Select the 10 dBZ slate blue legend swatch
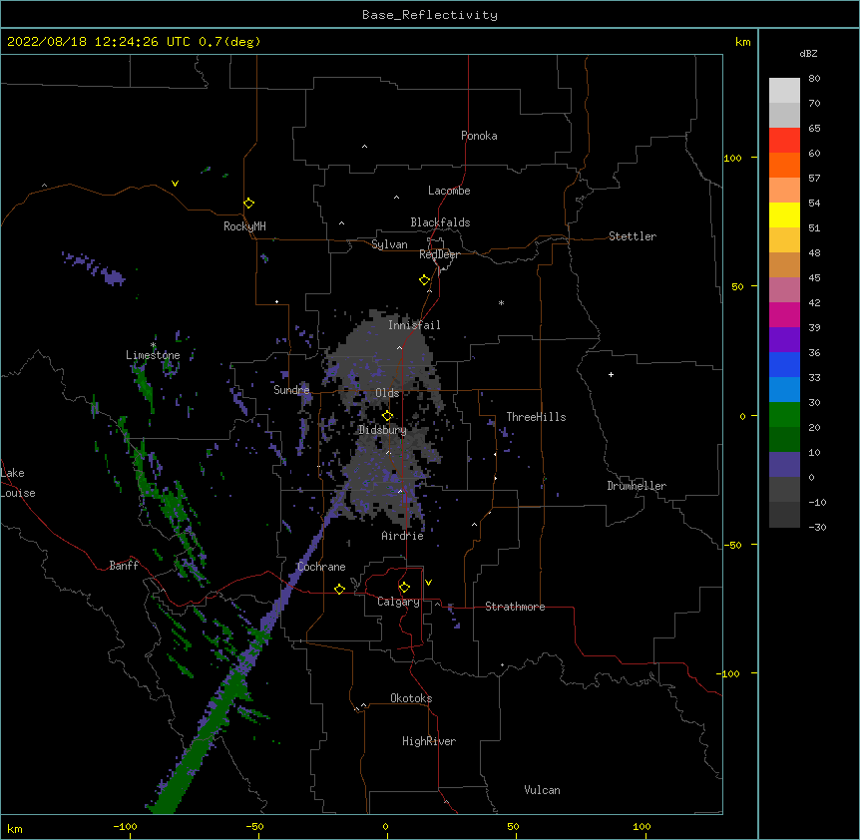 point(784,465)
